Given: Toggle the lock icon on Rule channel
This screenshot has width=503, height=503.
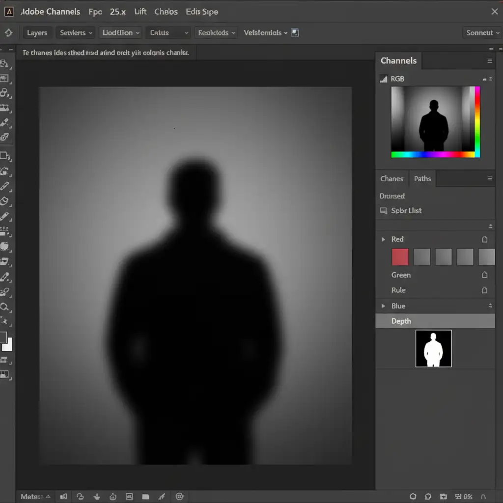Looking at the screenshot, I should point(484,290).
